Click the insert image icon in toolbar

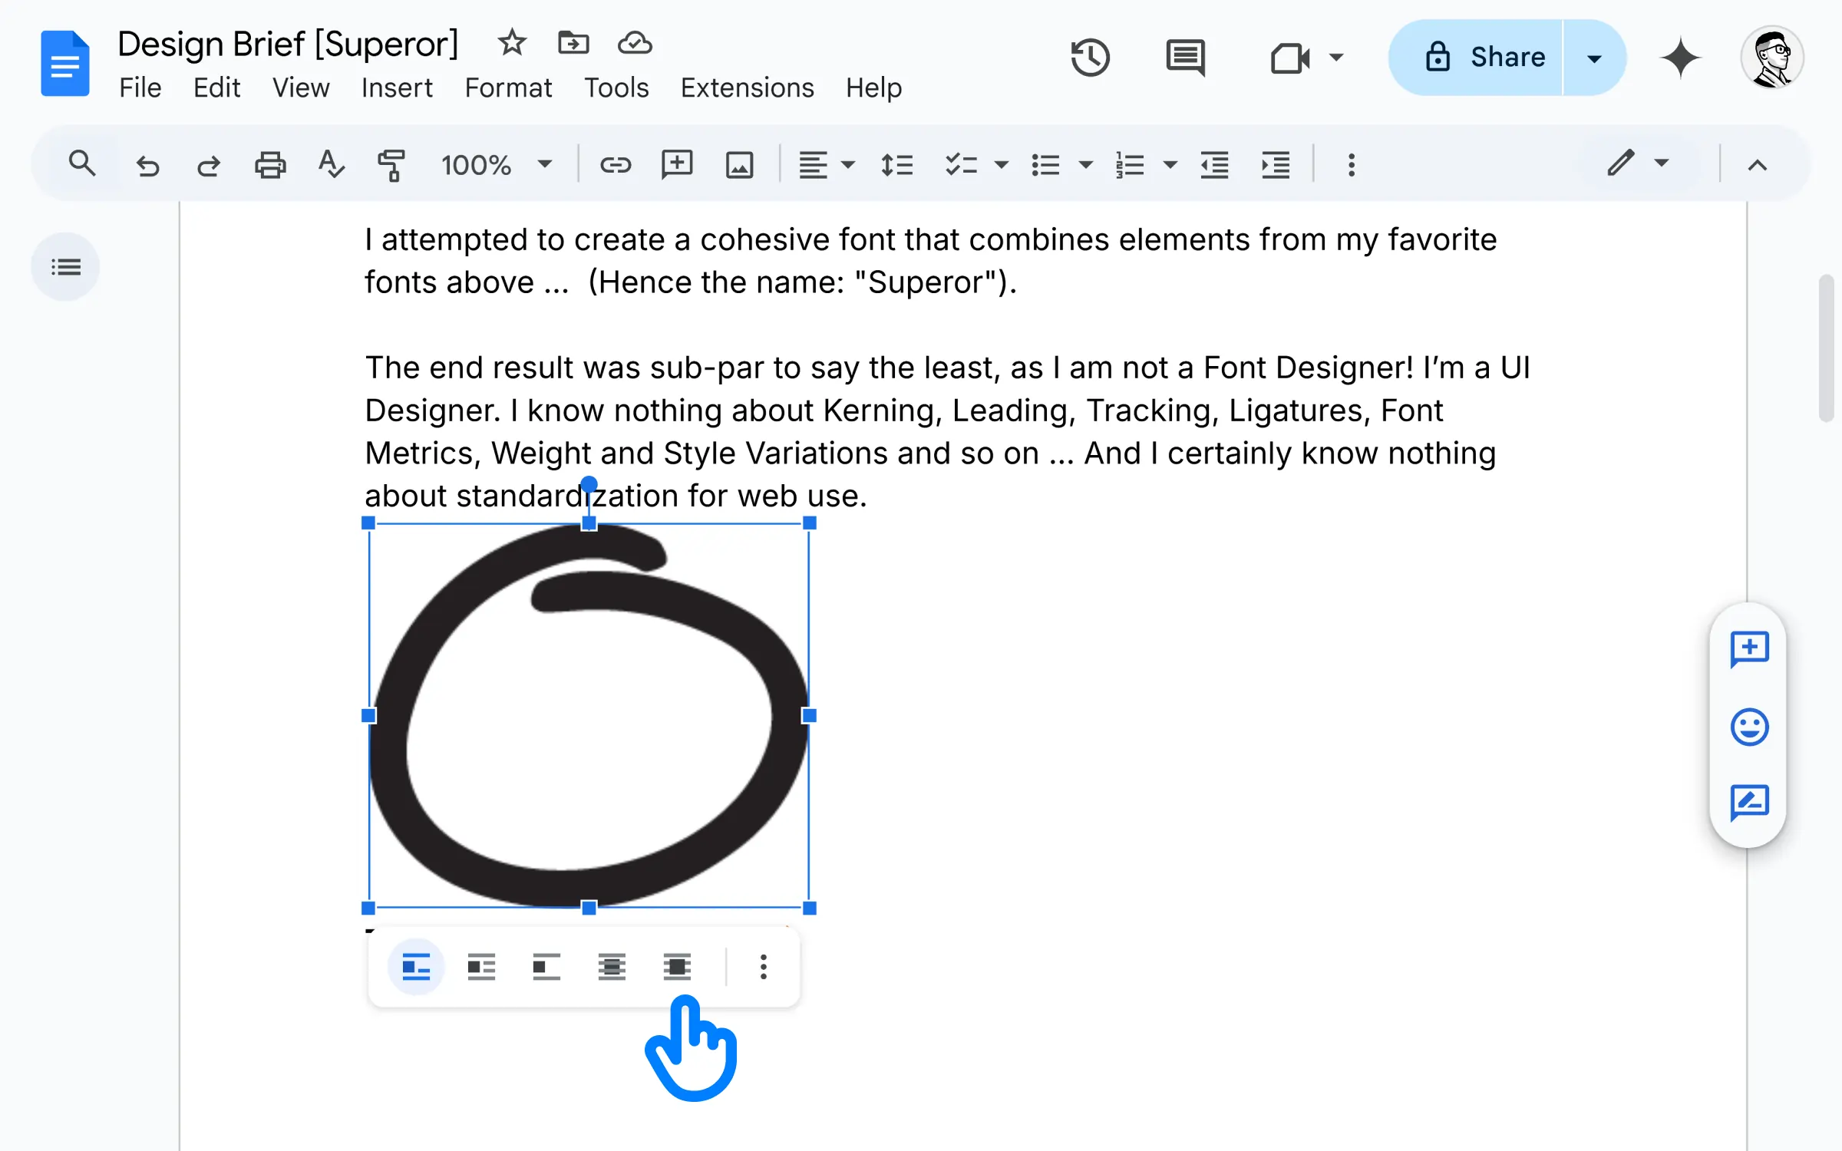(738, 164)
